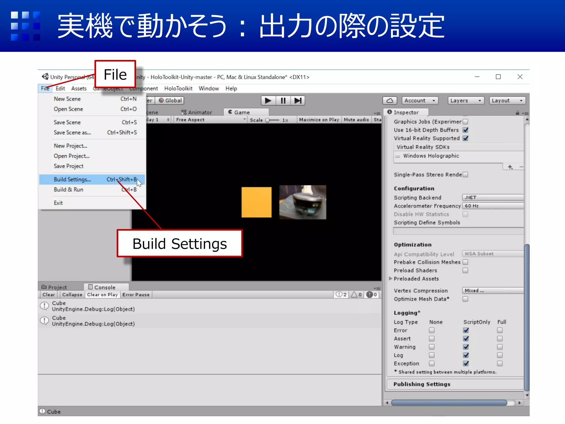Open the Inspector panel options menu icon
Image resolution: width=565 pixels, height=424 pixels.
[x=525, y=113]
